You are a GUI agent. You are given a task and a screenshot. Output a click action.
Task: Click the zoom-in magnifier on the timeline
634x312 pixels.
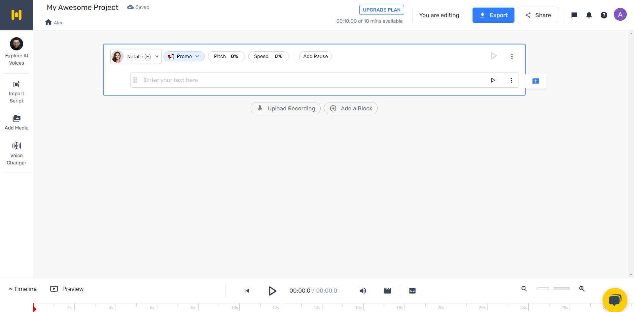tap(582, 289)
